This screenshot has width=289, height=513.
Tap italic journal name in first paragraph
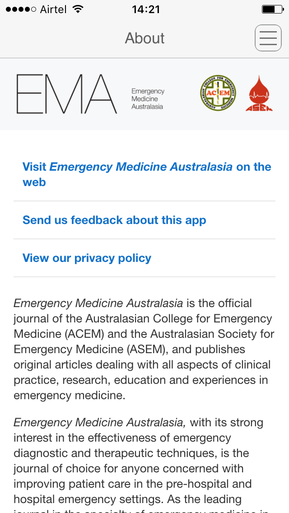pos(98,303)
